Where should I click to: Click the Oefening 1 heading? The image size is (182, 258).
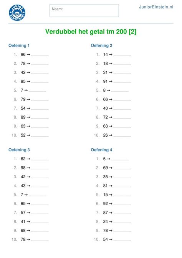19,45
